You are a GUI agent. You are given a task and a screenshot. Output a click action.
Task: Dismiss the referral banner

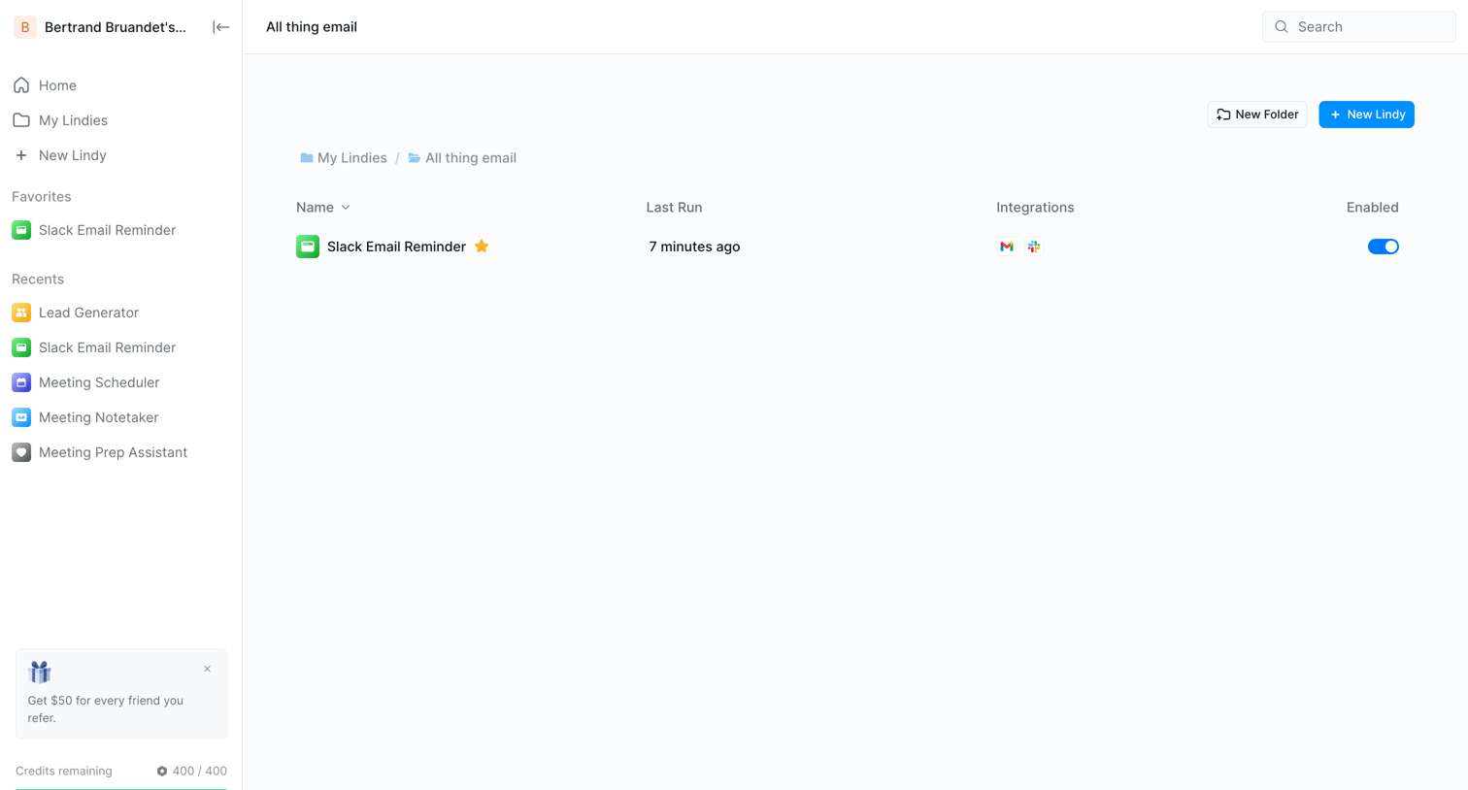(x=207, y=669)
